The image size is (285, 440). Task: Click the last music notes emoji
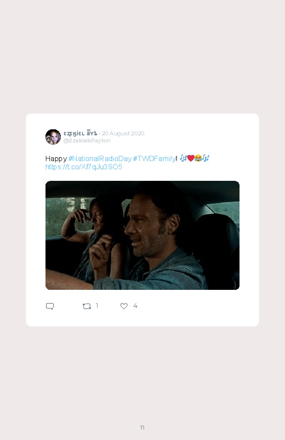(x=206, y=158)
